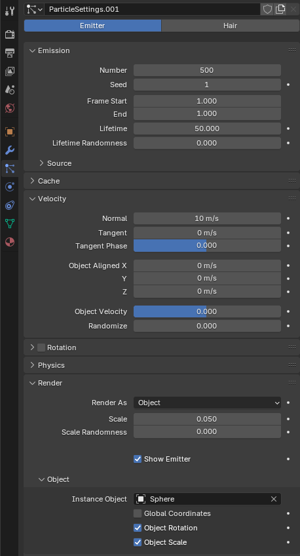This screenshot has width=300, height=556.
Task: Open the Material properties tab
Action: [10, 242]
